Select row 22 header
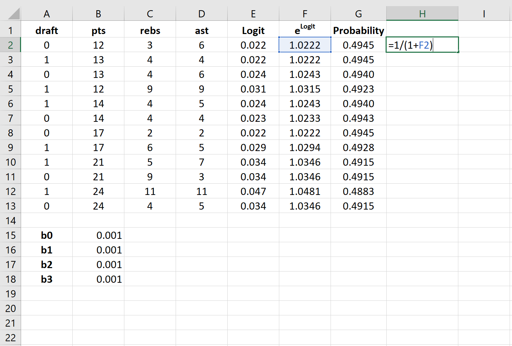The width and height of the screenshot is (512, 346). click(11, 338)
